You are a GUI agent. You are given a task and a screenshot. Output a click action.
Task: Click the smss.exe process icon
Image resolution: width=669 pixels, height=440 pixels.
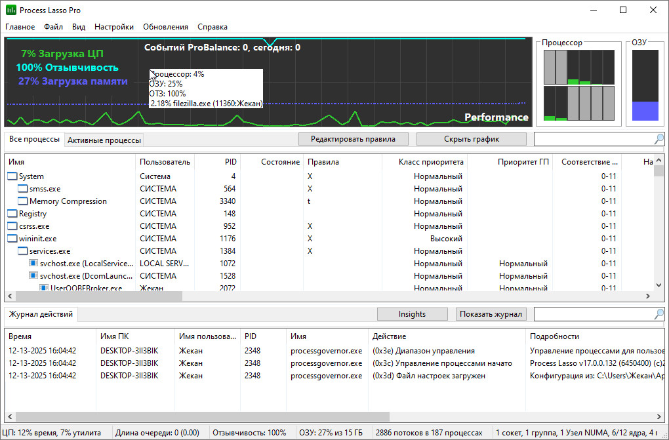tap(23, 189)
